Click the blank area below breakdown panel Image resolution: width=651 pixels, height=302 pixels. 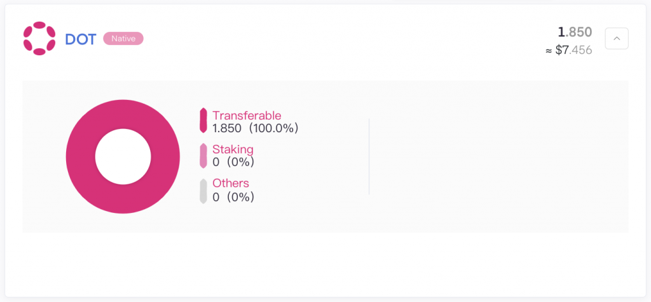pyautogui.click(x=325, y=264)
